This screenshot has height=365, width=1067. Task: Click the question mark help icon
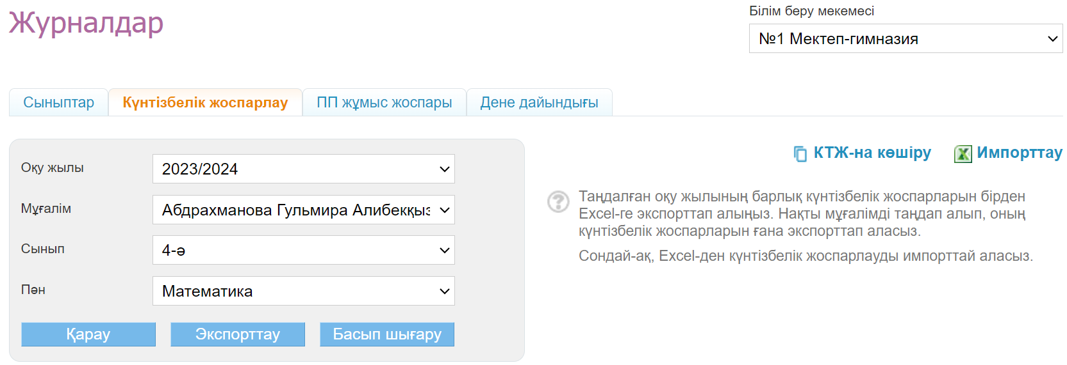tap(558, 201)
